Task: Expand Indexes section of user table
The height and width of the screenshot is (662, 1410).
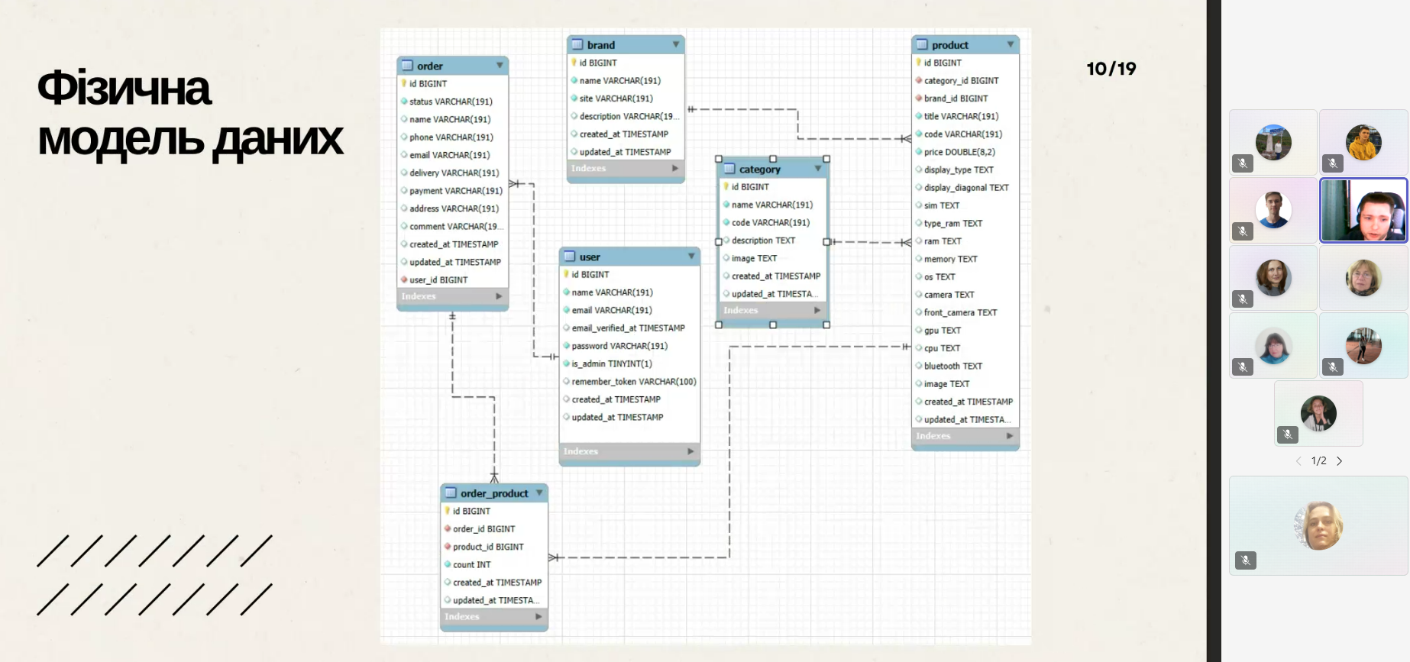Action: point(690,451)
